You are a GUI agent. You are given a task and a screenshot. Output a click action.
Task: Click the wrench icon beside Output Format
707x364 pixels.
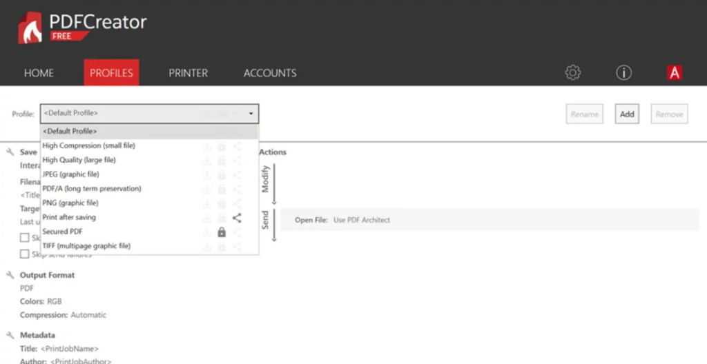(x=10, y=275)
